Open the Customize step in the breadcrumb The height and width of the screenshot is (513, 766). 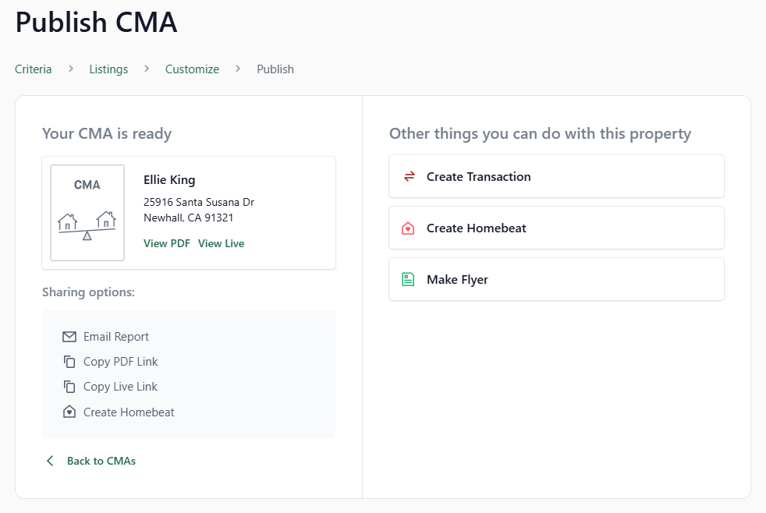[192, 69]
